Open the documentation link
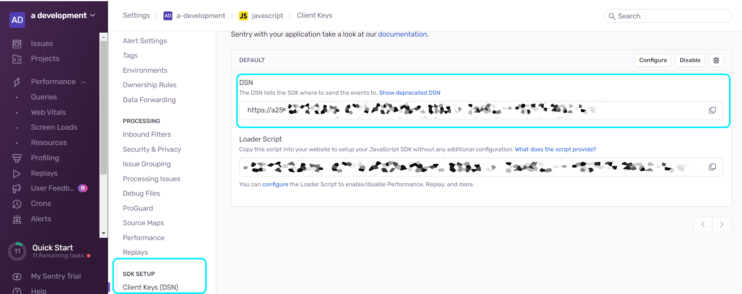This screenshot has width=742, height=294. coord(402,34)
